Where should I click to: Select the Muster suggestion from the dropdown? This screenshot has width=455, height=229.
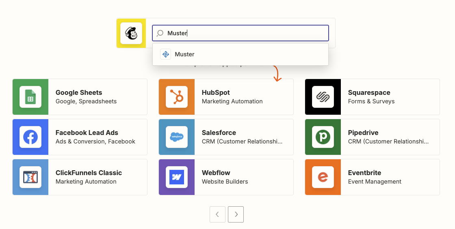point(240,54)
